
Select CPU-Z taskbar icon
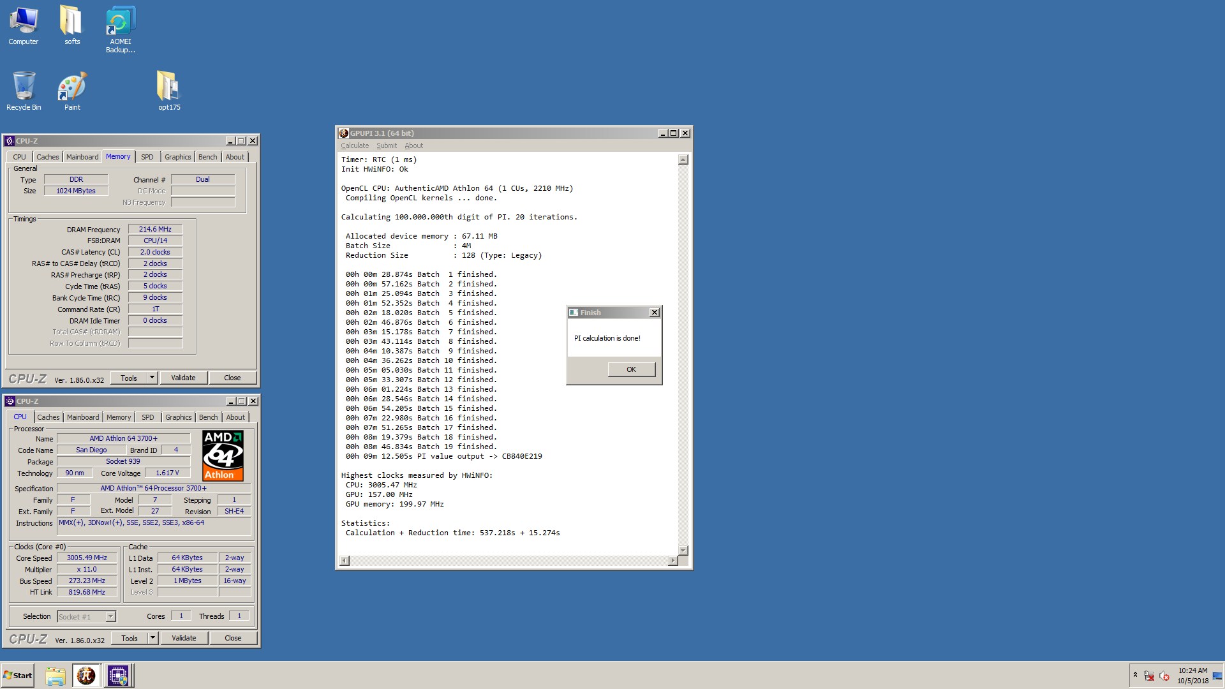pyautogui.click(x=118, y=676)
